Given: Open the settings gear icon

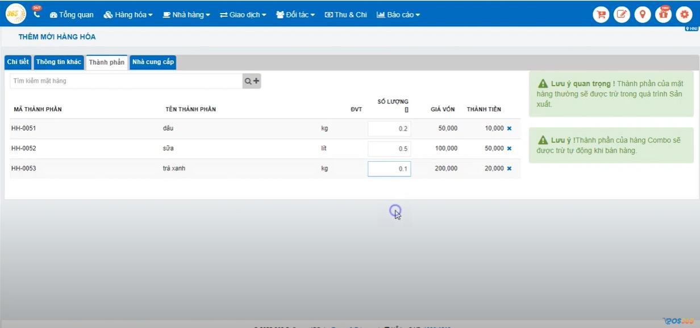Looking at the screenshot, I should click(684, 14).
